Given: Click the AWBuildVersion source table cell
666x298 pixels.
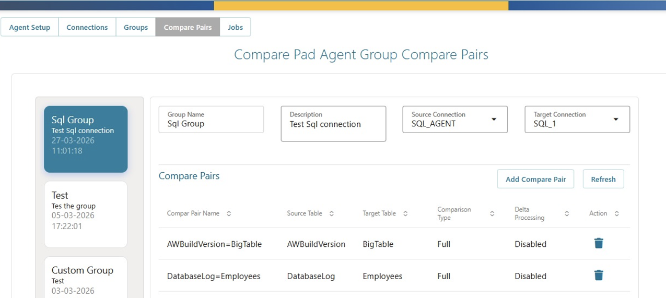Looking at the screenshot, I should [x=316, y=244].
